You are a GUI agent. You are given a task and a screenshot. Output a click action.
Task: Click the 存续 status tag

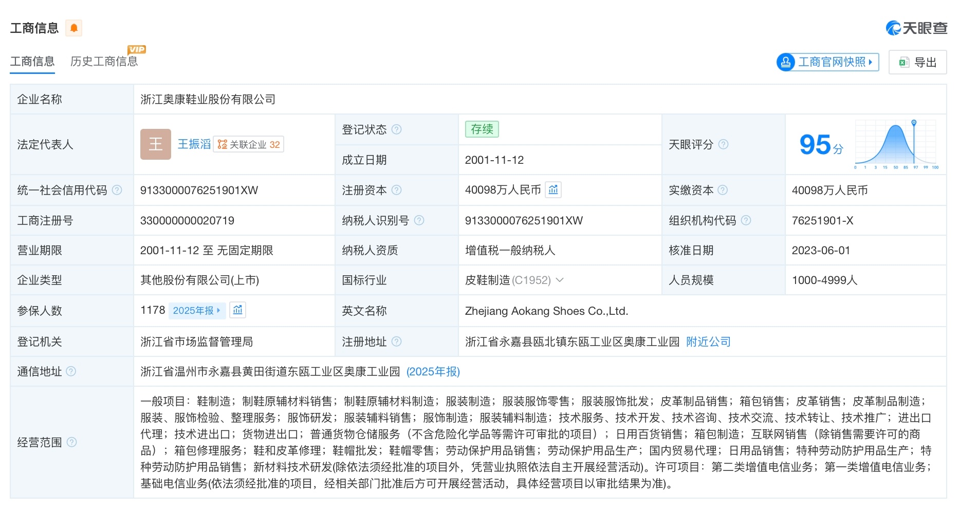point(482,129)
